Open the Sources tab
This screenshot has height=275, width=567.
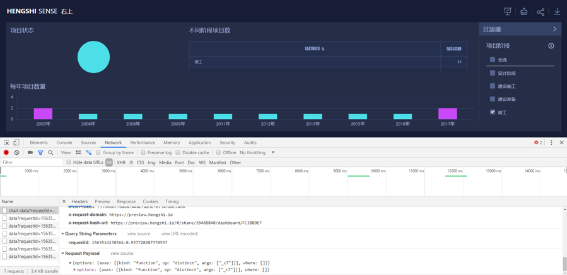(x=88, y=143)
